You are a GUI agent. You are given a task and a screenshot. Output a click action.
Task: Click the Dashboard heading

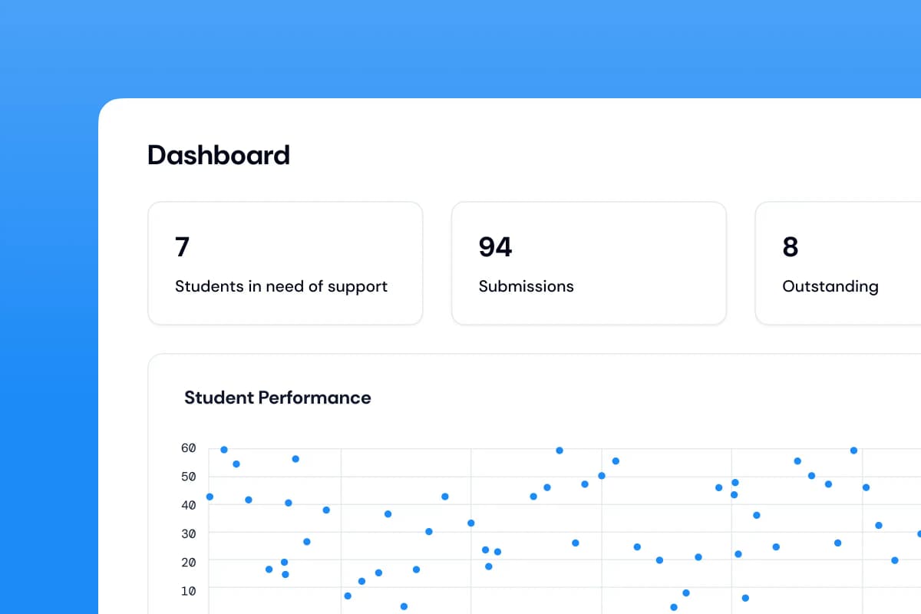coord(218,155)
